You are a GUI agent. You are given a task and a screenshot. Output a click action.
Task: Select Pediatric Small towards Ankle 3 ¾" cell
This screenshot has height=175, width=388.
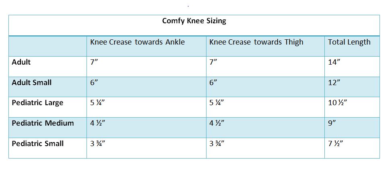[97, 143]
